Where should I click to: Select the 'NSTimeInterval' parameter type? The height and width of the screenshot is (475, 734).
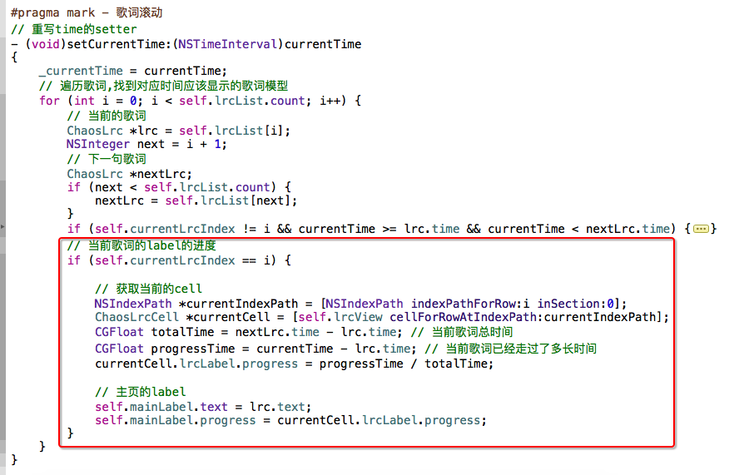click(227, 44)
